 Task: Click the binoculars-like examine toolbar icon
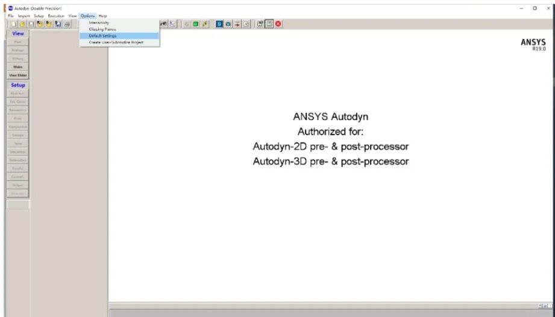[163, 24]
